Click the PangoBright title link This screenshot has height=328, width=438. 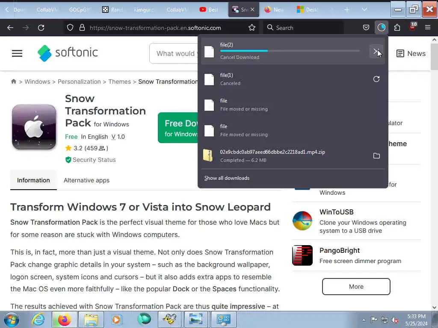(339, 250)
